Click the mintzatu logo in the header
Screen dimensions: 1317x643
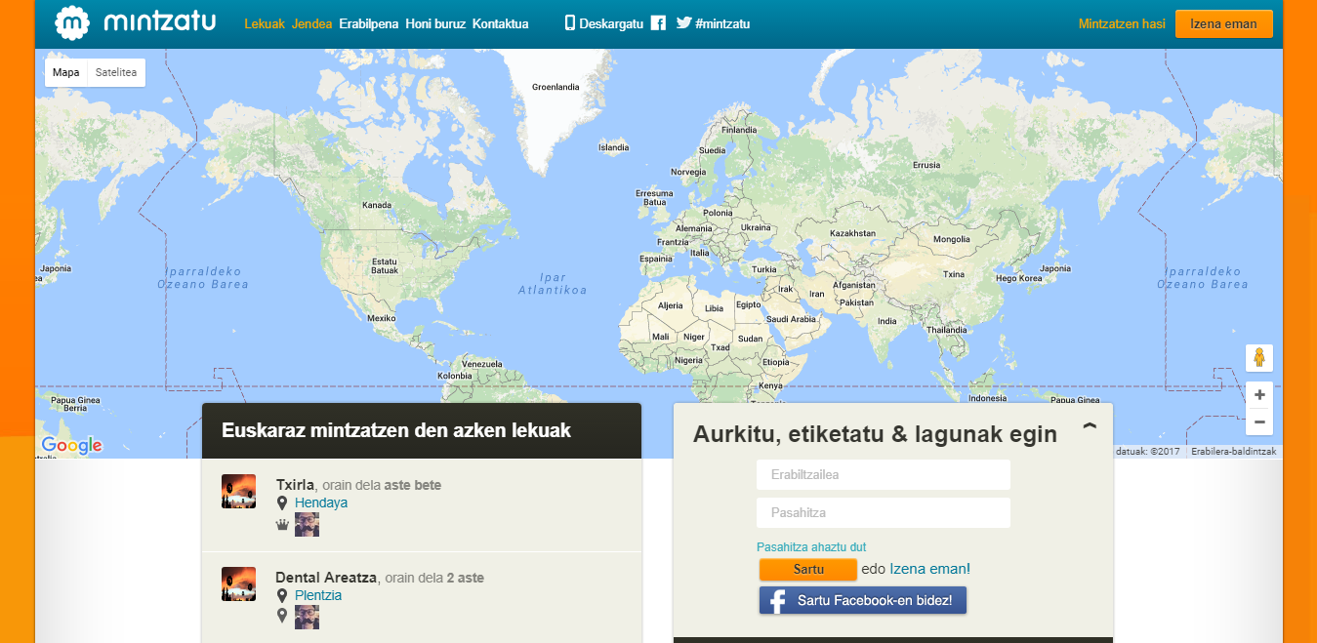coord(135,23)
